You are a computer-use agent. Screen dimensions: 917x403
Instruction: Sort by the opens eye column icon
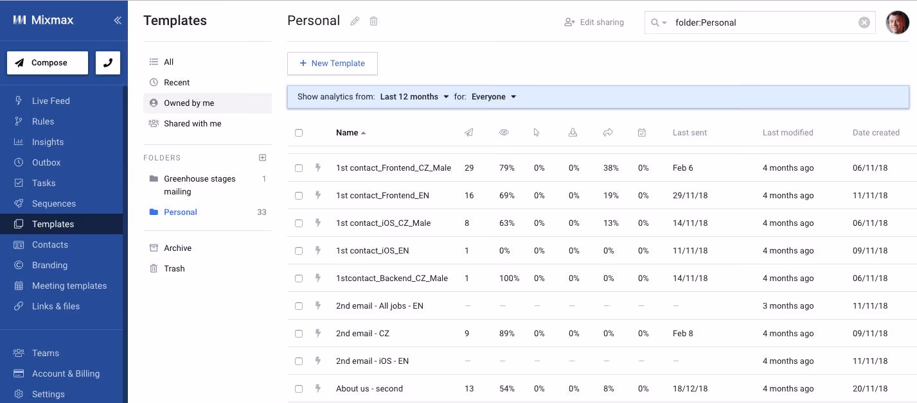pos(504,133)
